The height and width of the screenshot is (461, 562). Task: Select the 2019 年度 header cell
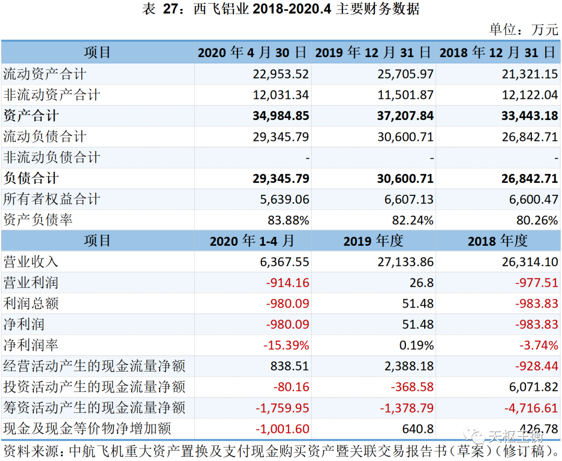coord(373,241)
